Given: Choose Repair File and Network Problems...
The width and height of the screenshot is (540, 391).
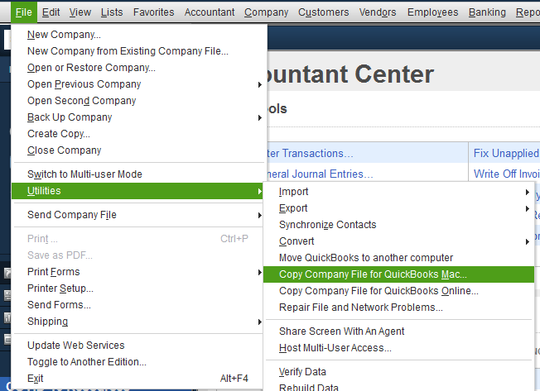Looking at the screenshot, I should point(398,308).
